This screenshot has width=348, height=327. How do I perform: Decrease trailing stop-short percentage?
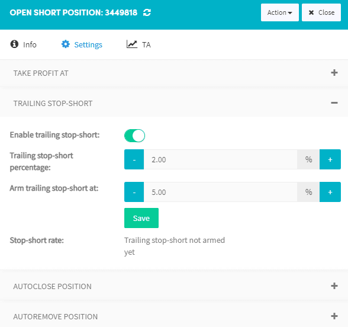pos(134,159)
